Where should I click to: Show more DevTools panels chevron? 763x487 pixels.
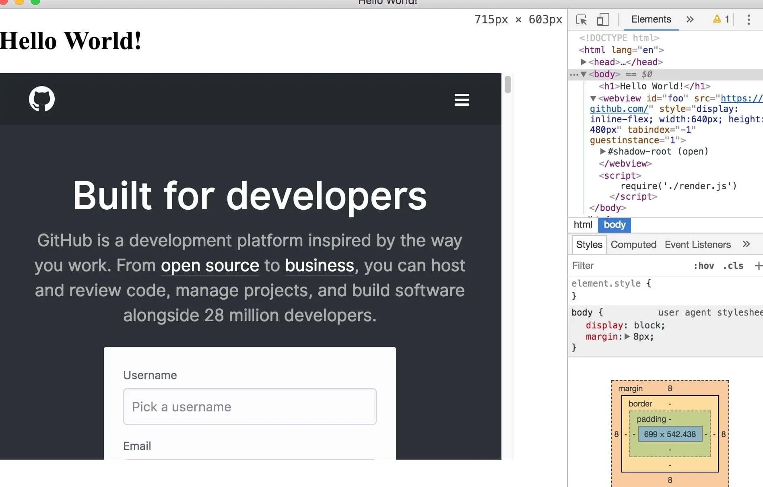[x=690, y=19]
